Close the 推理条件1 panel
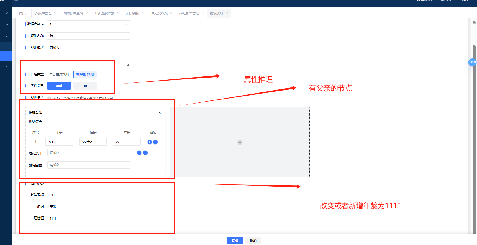Viewport: 477px width, 245px height. (159, 113)
